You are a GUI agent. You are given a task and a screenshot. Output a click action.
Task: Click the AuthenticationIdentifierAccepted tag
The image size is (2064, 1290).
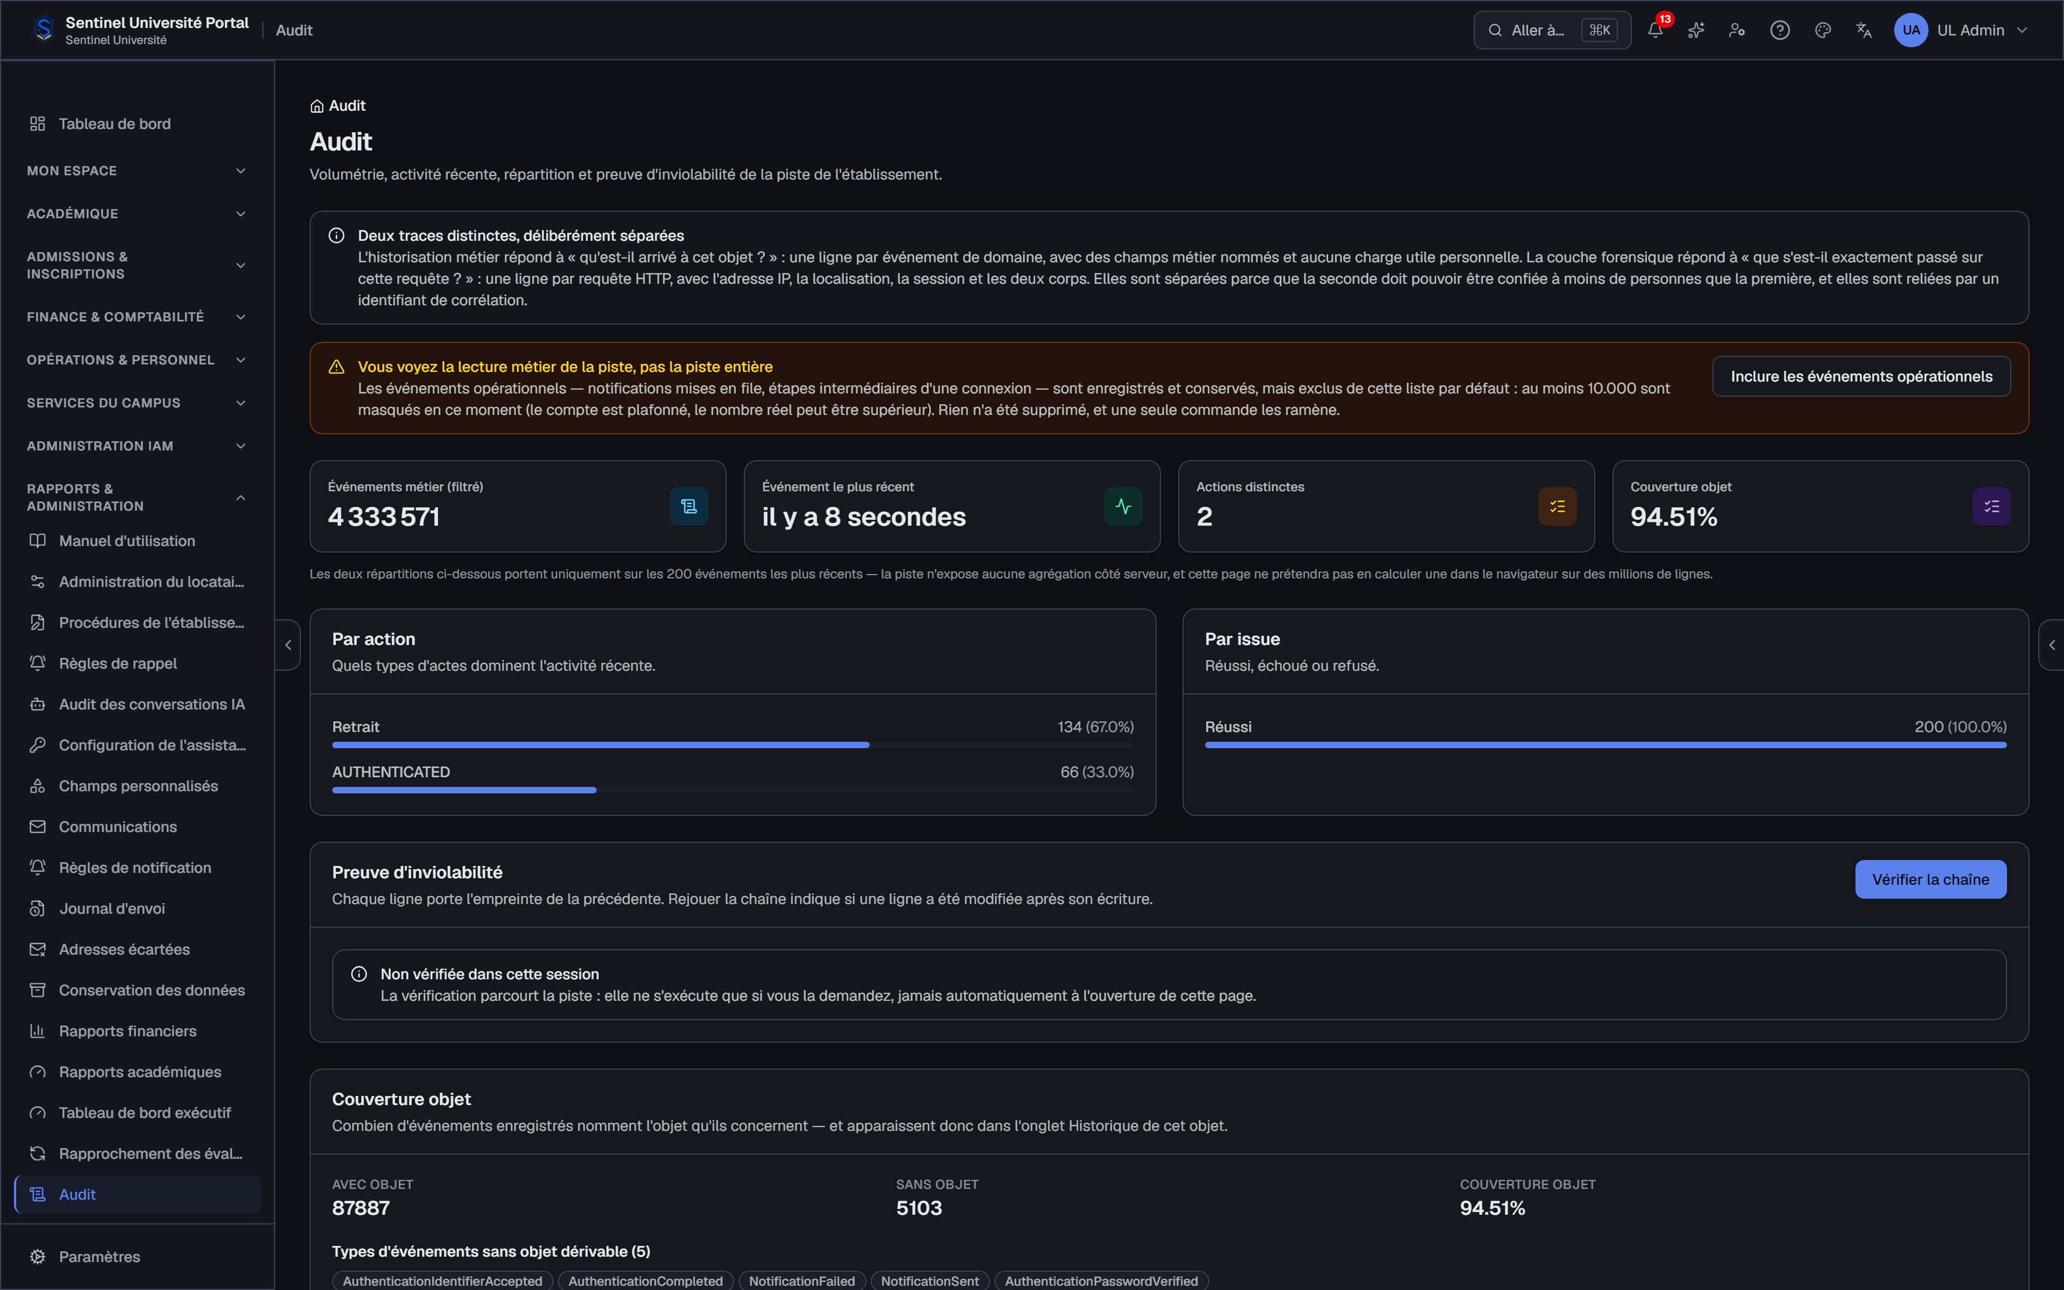pos(443,1281)
